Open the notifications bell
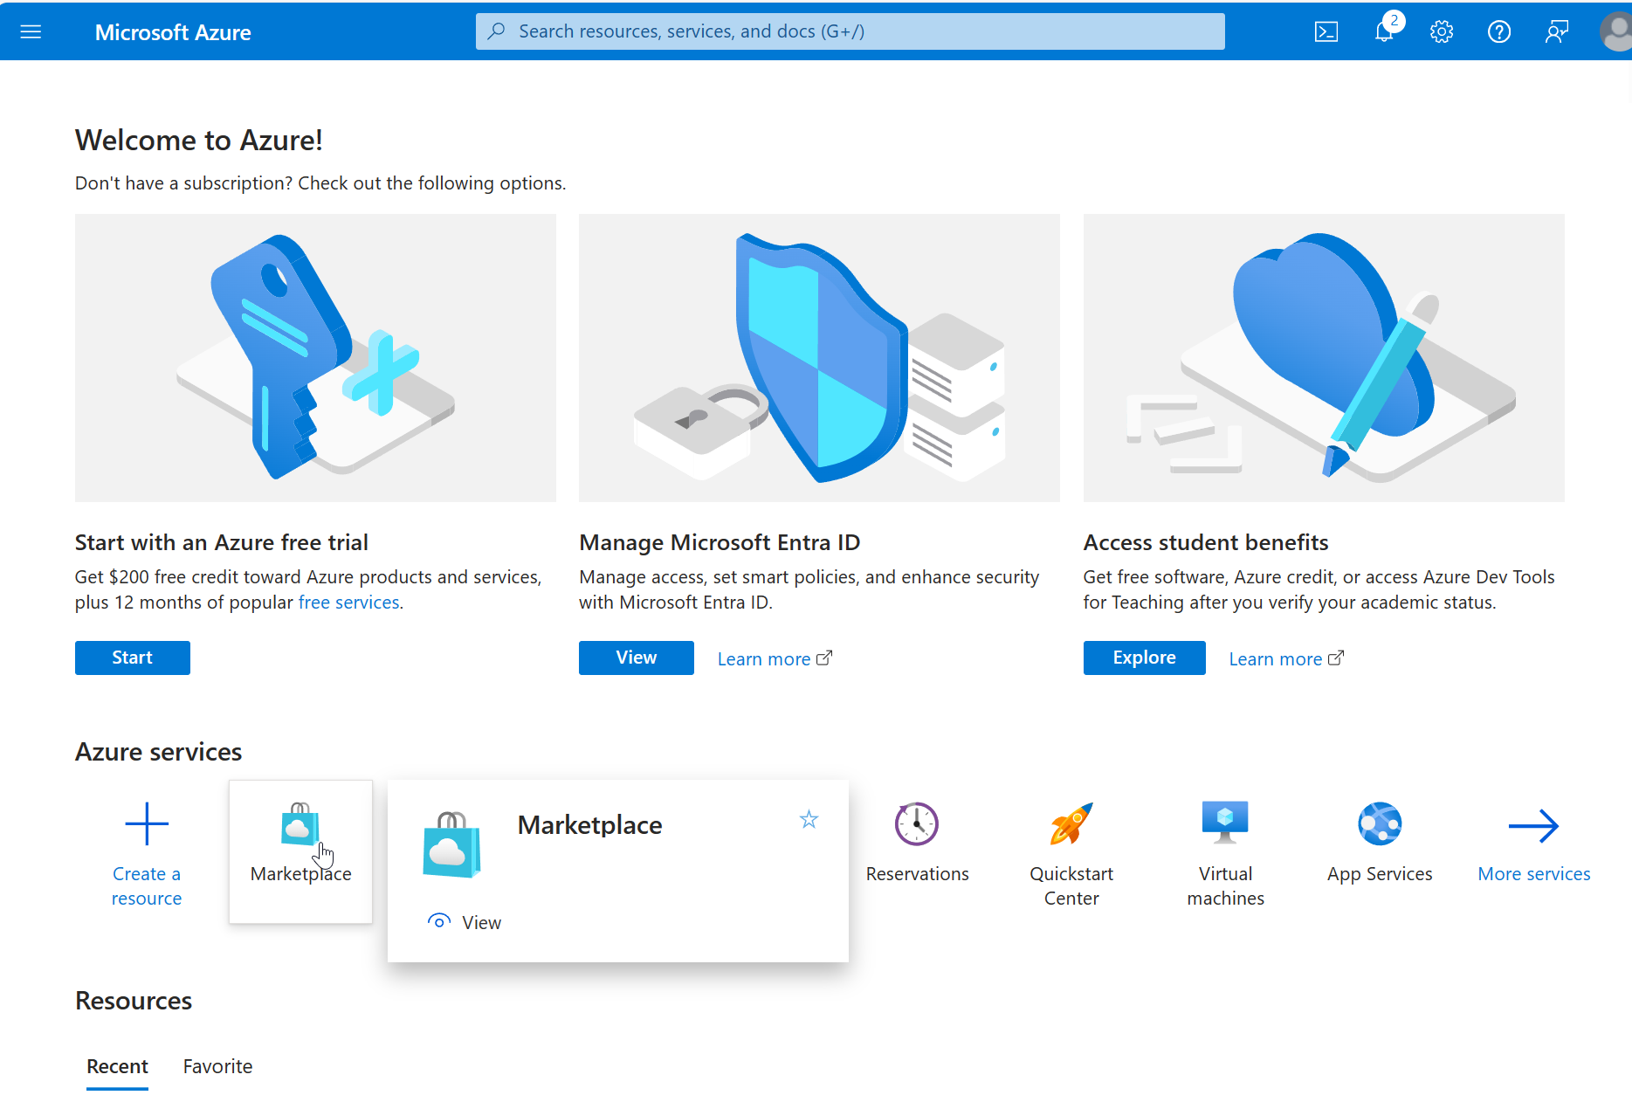Image resolution: width=1632 pixels, height=1102 pixels. coord(1384,32)
